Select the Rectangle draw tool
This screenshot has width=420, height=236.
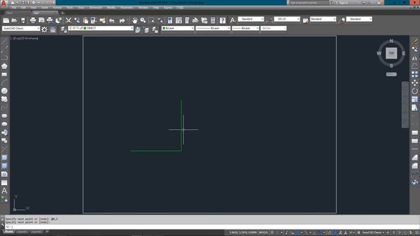tap(5, 74)
